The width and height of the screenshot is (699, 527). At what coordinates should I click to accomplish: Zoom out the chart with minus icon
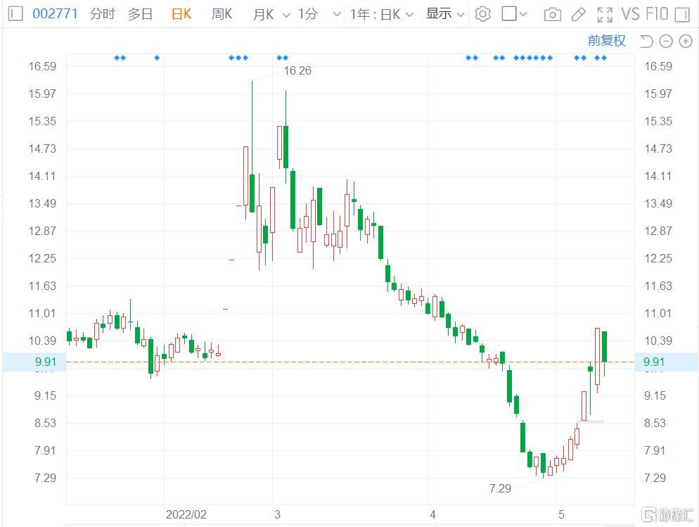[x=665, y=41]
